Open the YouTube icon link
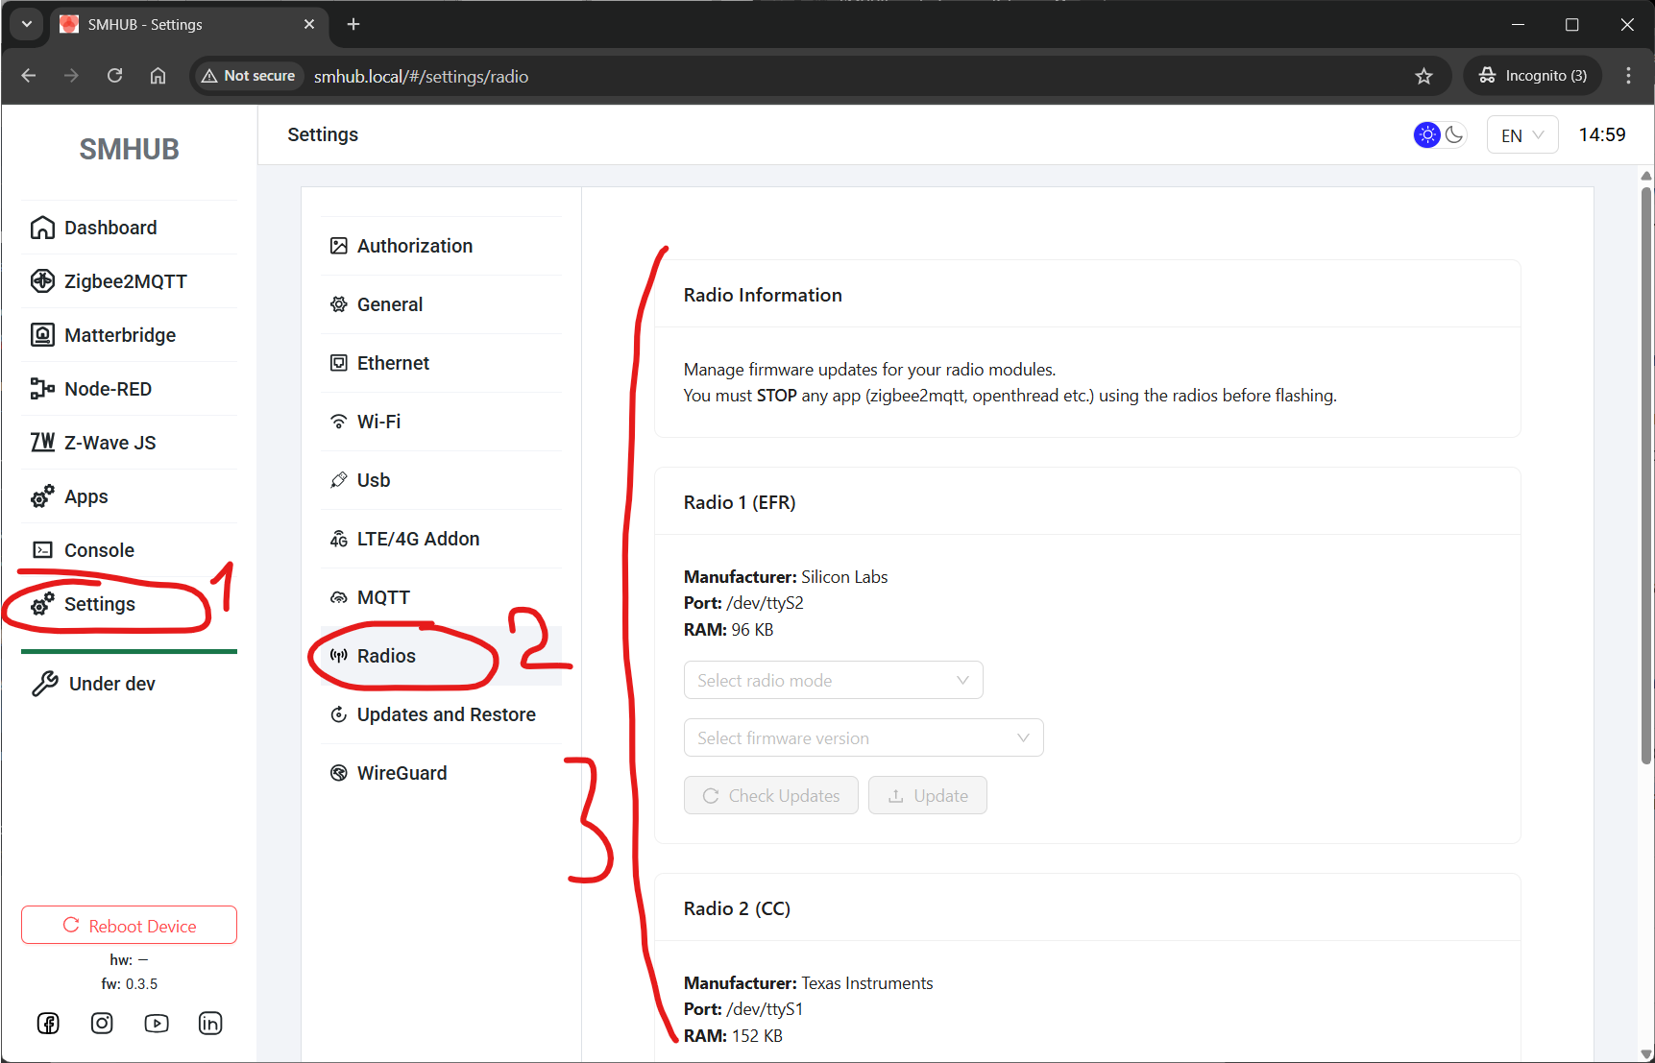The width and height of the screenshot is (1655, 1063). [157, 1024]
